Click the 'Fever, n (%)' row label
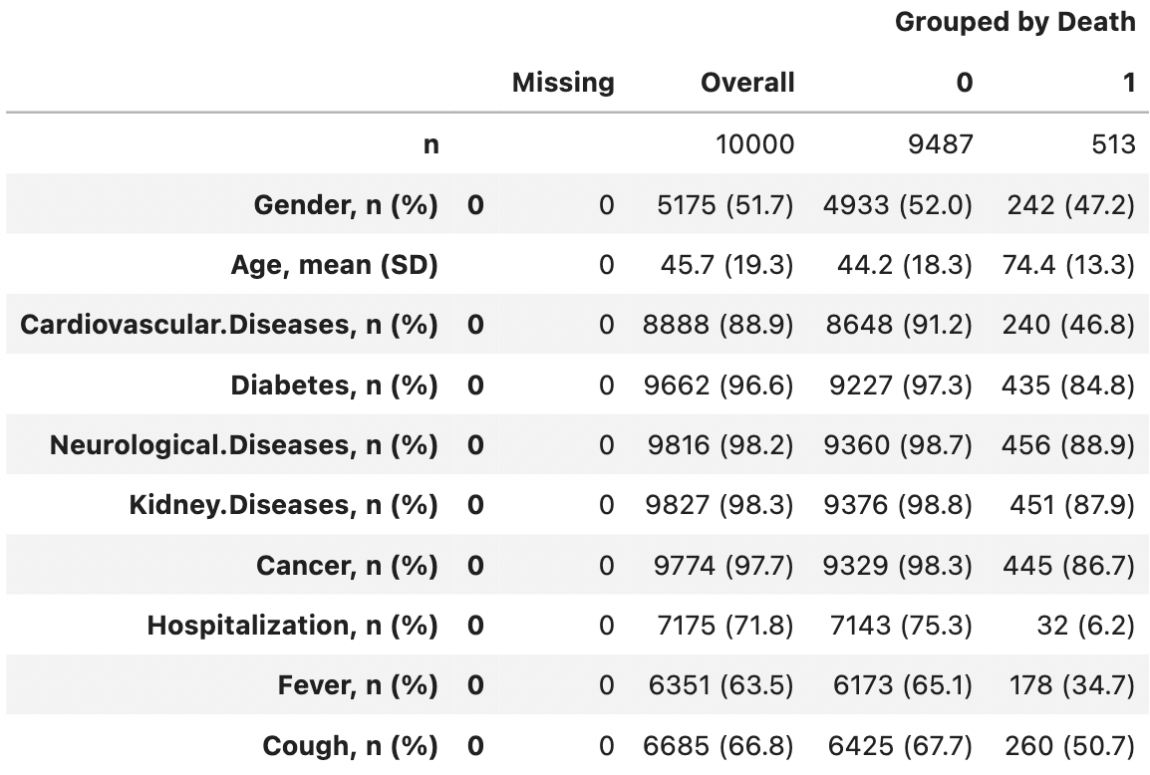The image size is (1150, 775). coord(358,685)
